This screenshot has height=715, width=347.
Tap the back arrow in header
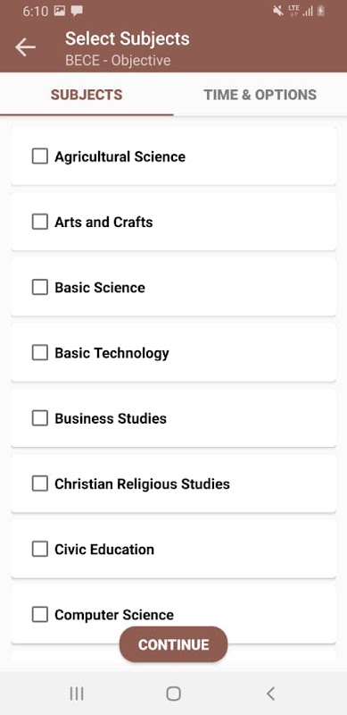coord(25,47)
